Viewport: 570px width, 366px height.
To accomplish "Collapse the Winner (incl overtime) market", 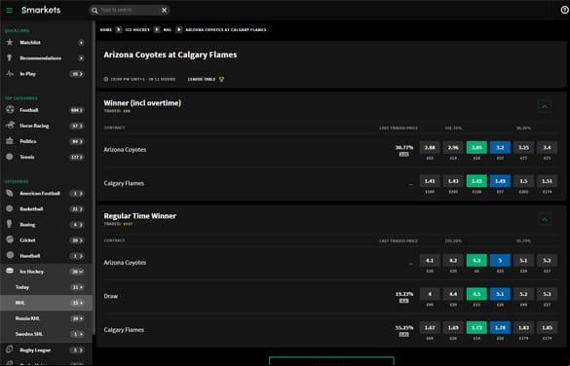I will pos(545,106).
